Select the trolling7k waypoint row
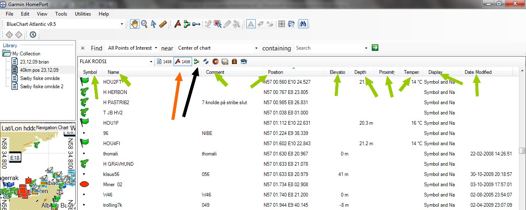The height and width of the screenshot is (210, 526). (298, 205)
